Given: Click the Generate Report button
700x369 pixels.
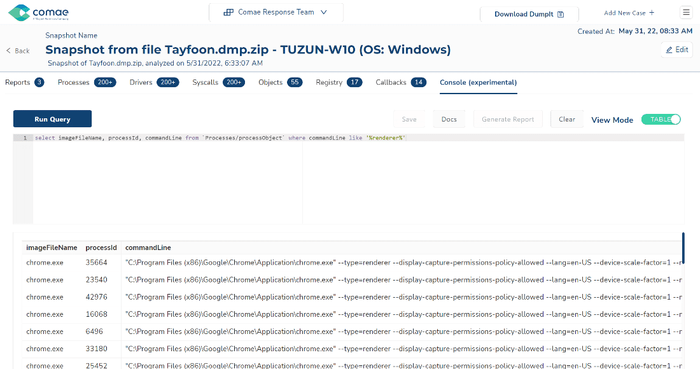Looking at the screenshot, I should (508, 119).
